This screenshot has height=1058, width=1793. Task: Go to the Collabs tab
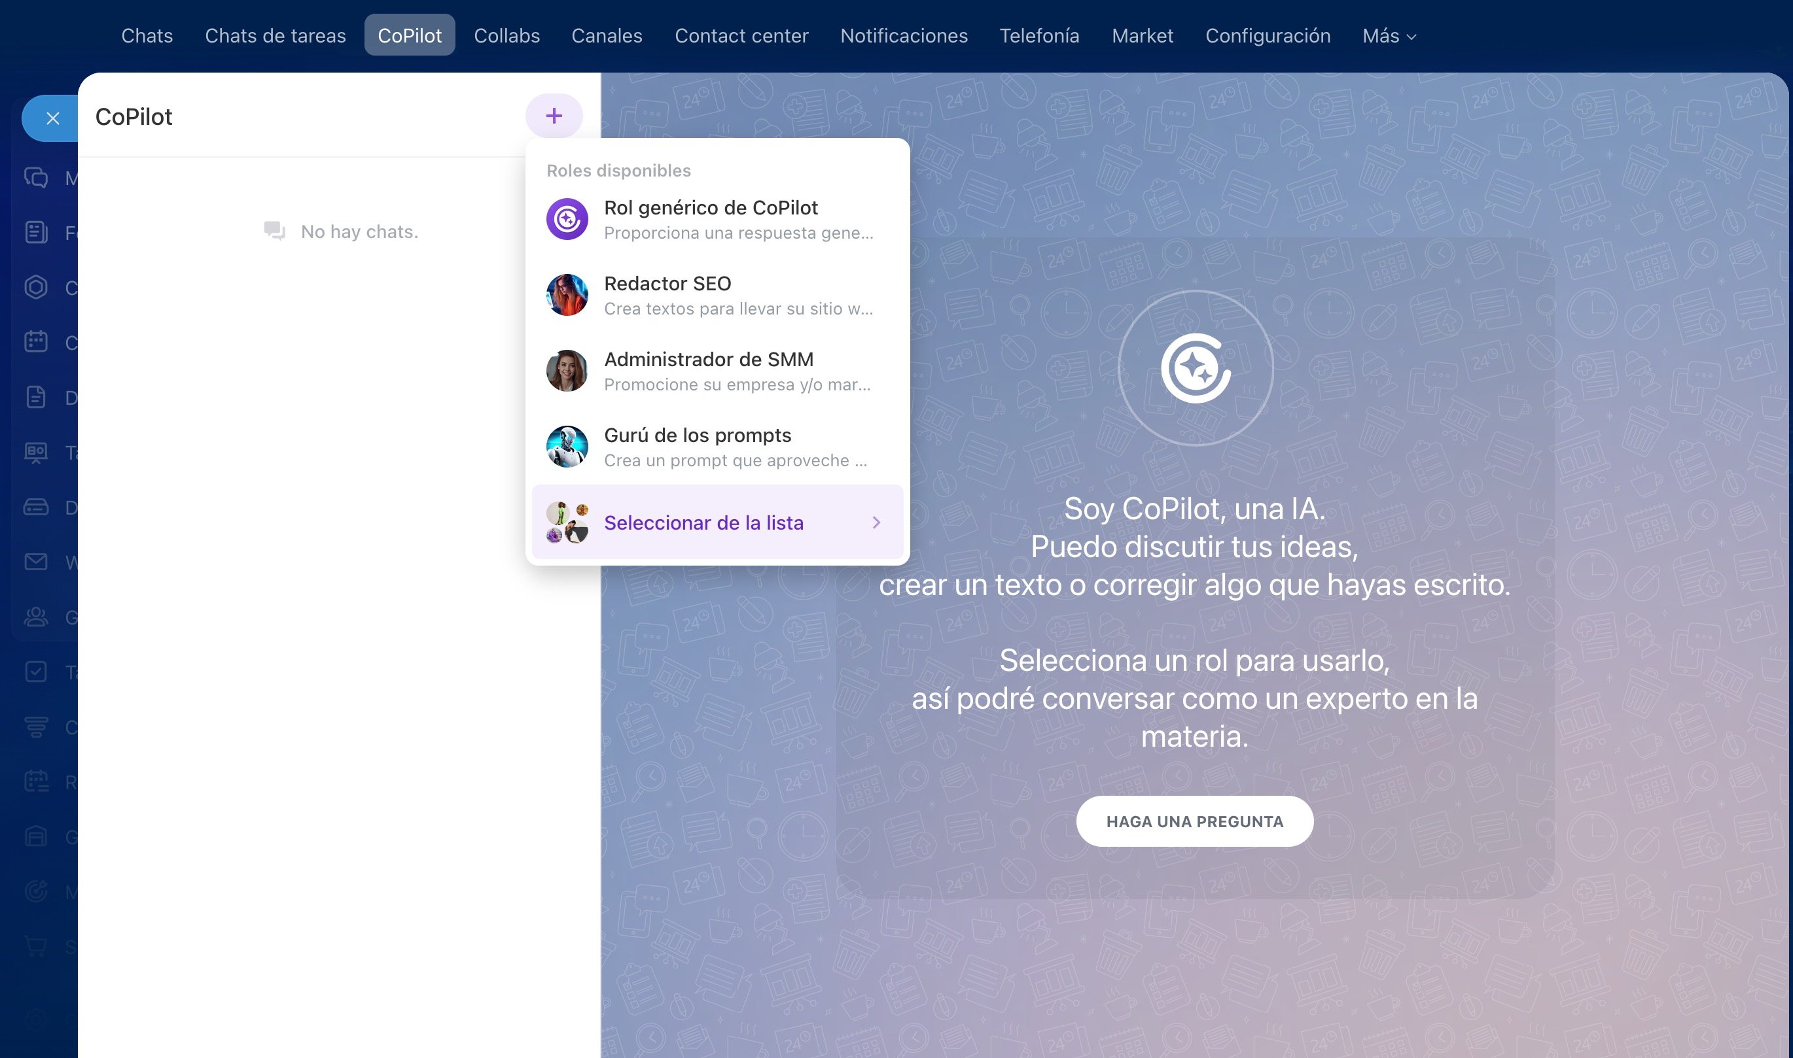[x=506, y=36]
